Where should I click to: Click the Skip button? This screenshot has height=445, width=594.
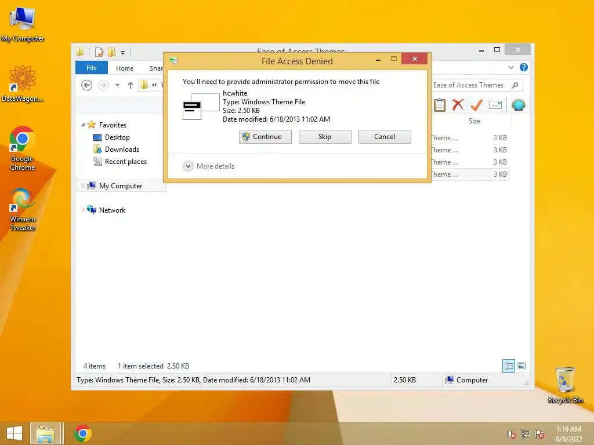click(x=325, y=137)
